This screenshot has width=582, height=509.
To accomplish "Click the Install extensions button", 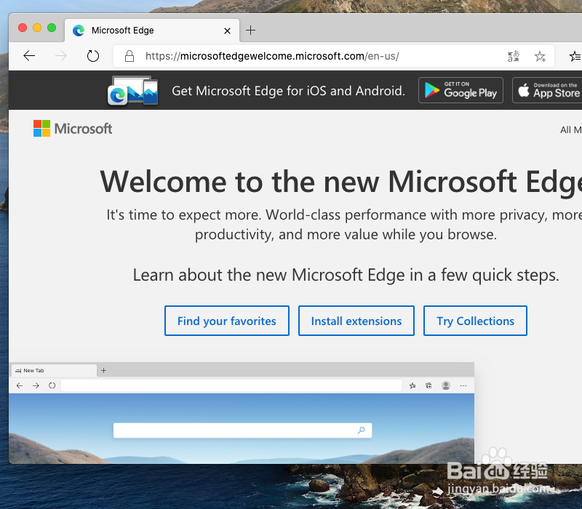I will click(x=356, y=321).
